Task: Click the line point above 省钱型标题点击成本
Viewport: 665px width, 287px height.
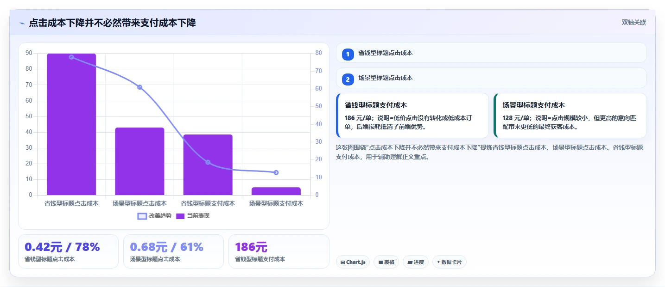Action: point(71,57)
